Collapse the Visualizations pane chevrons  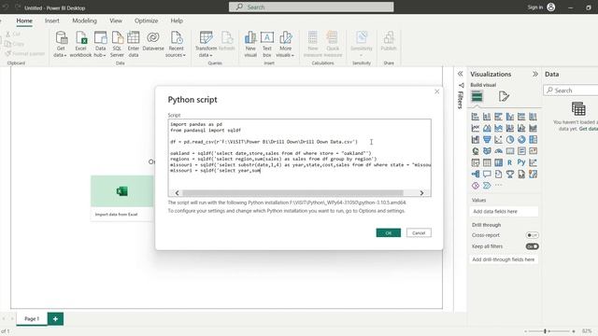tap(535, 74)
